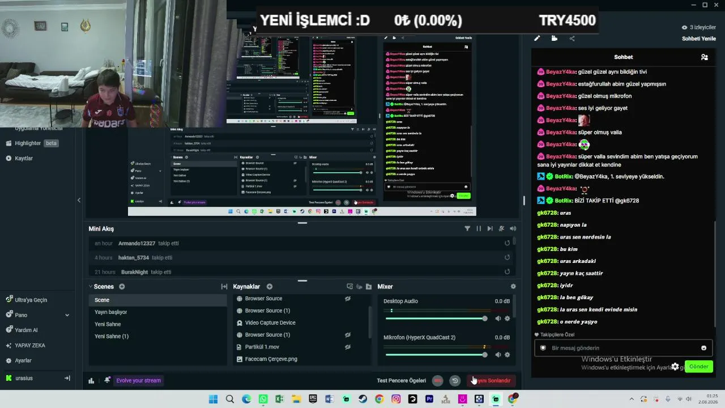
Task: Pause the Mini Akış alert queue
Action: point(479,228)
